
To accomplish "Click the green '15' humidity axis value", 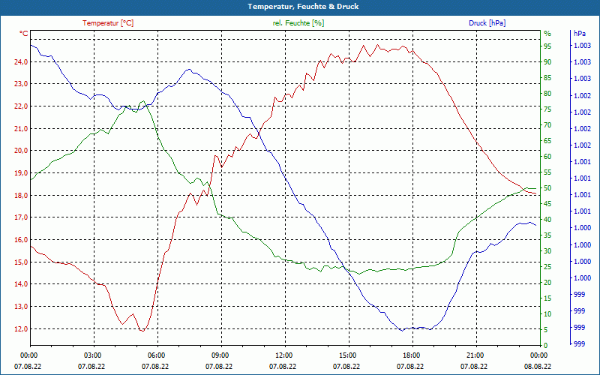I will pyautogui.click(x=547, y=298).
